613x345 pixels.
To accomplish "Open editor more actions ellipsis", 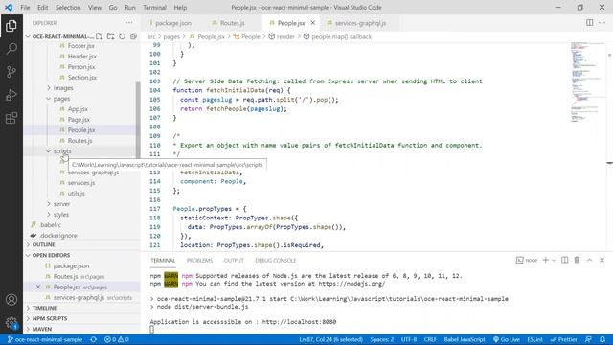I will [x=602, y=23].
